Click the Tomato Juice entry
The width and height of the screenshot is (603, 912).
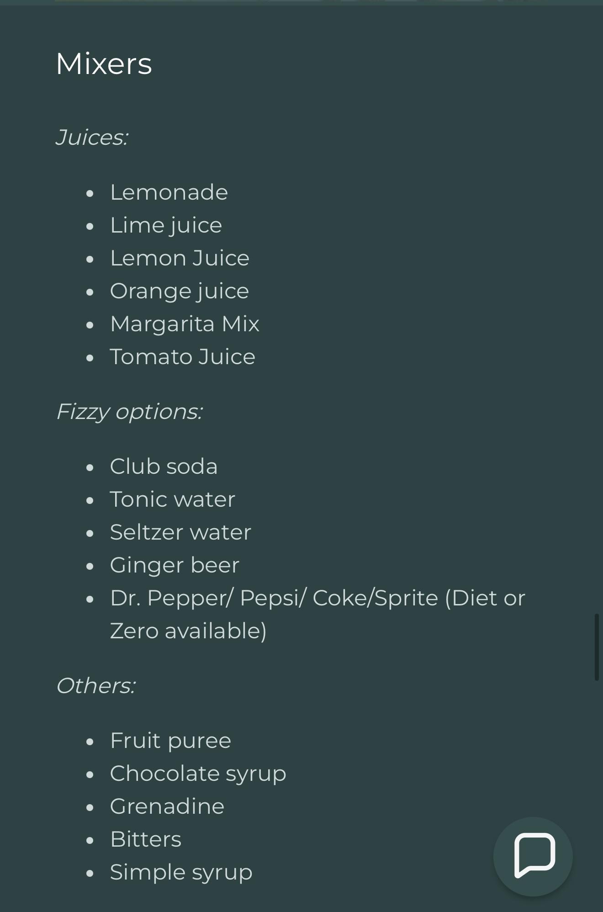182,357
